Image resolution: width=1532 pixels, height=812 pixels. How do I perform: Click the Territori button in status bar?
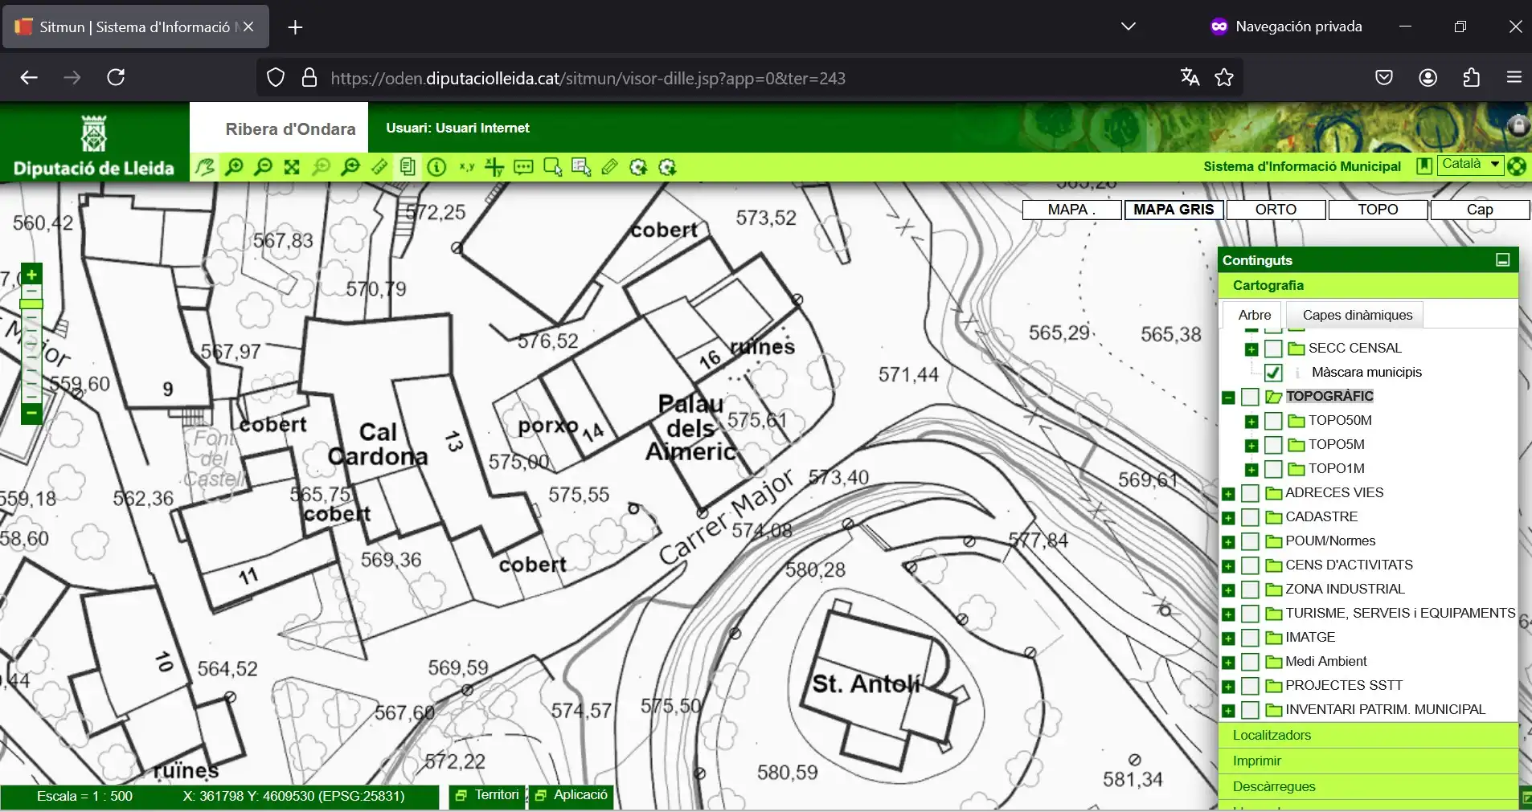pos(487,795)
